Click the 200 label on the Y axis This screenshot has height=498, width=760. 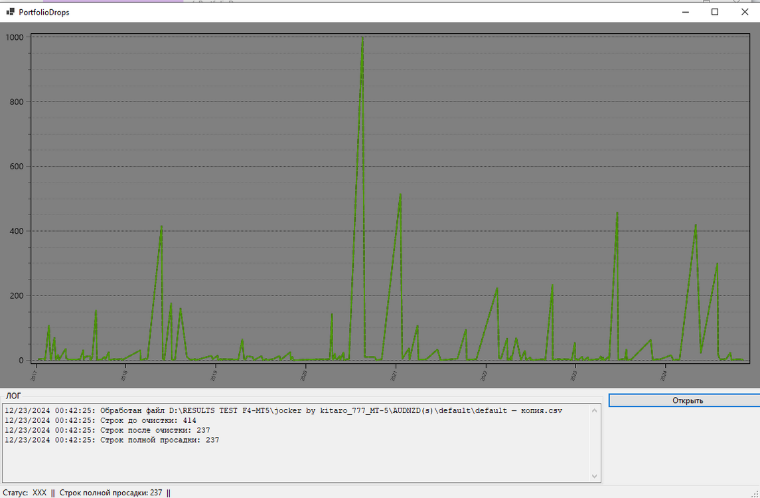pyautogui.click(x=17, y=295)
